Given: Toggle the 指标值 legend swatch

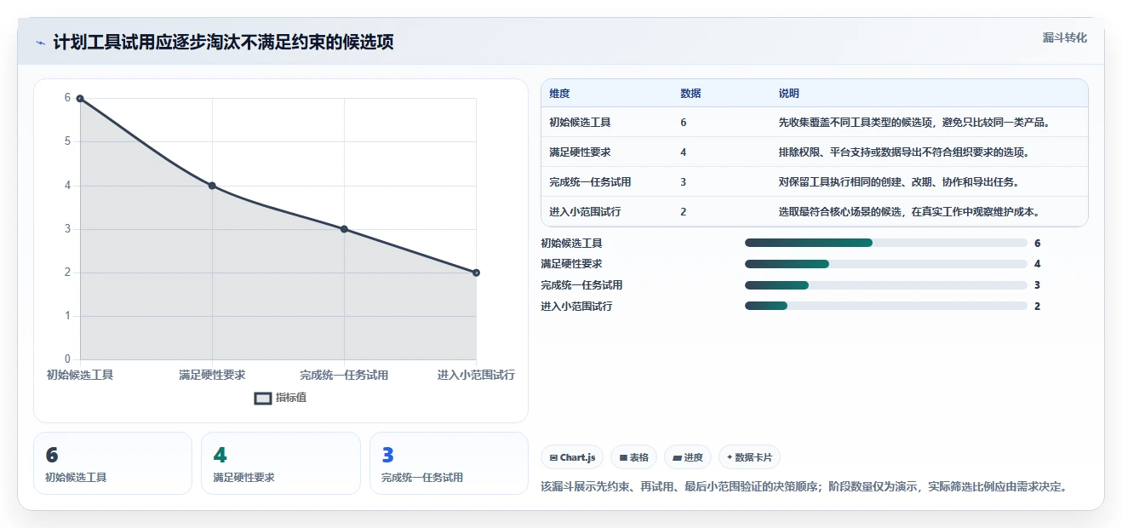Looking at the screenshot, I should (263, 398).
